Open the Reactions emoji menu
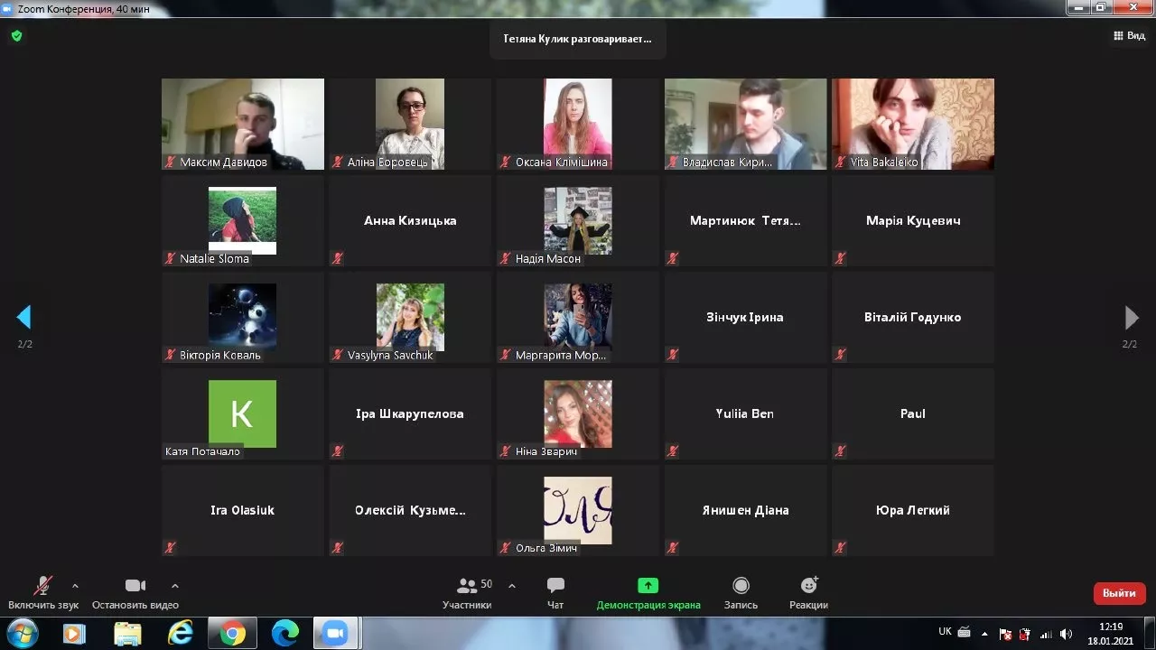Image resolution: width=1156 pixels, height=650 pixels. [808, 586]
